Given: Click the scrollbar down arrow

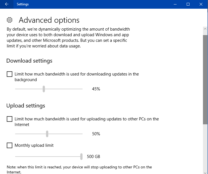Looking at the screenshot, I should coord(205,172).
